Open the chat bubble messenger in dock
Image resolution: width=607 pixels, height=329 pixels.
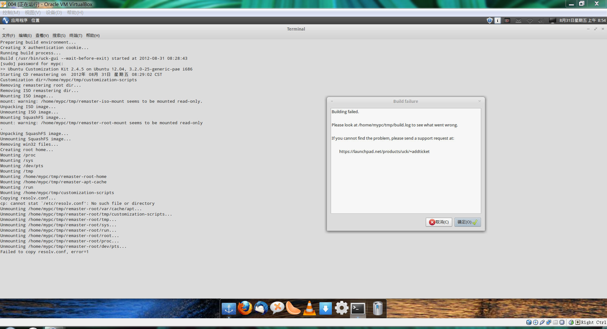coord(277,308)
